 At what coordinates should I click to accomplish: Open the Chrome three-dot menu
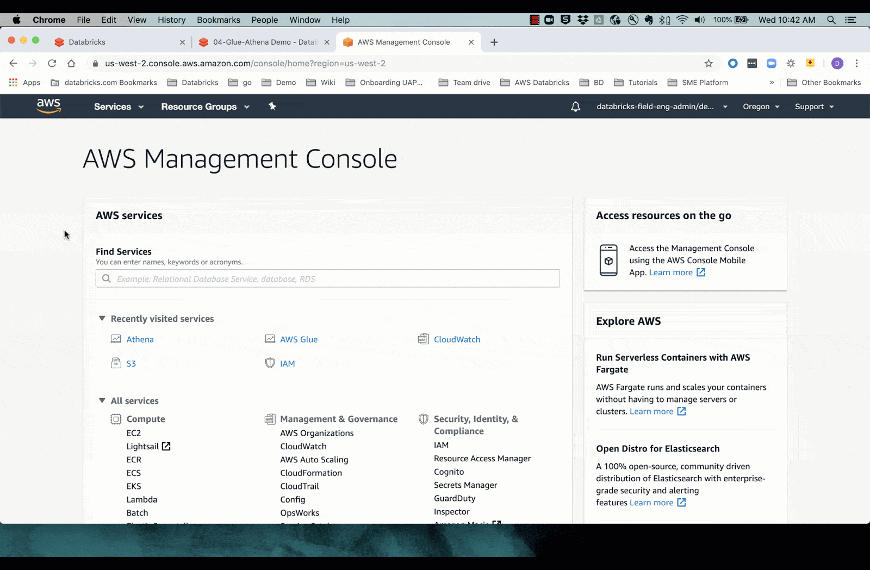click(856, 64)
